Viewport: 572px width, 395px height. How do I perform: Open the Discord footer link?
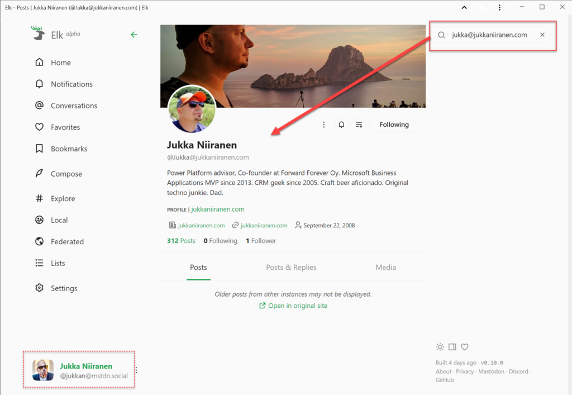click(x=518, y=372)
